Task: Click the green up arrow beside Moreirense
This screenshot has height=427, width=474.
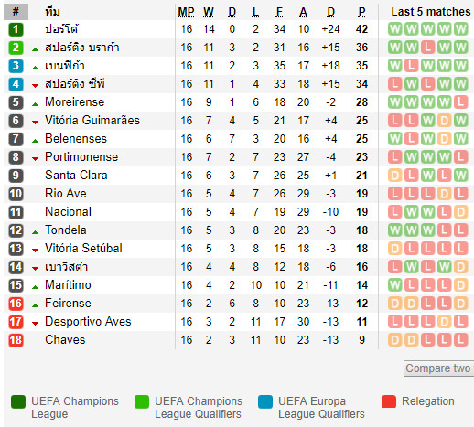Action: tap(36, 104)
